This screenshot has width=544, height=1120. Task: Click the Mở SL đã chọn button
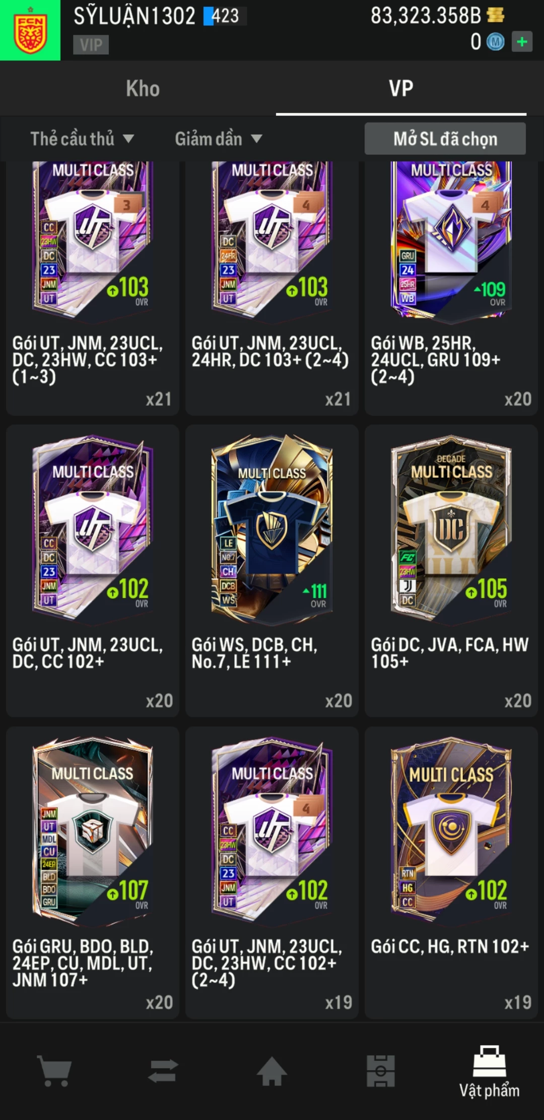pyautogui.click(x=445, y=139)
